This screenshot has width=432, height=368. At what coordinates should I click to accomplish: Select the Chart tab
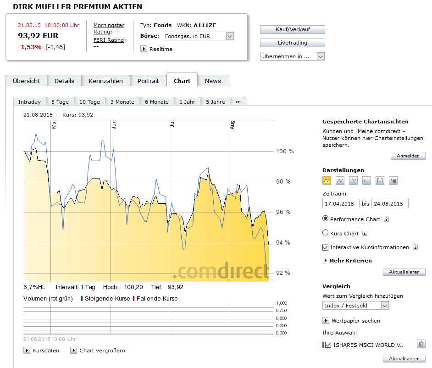click(x=182, y=81)
